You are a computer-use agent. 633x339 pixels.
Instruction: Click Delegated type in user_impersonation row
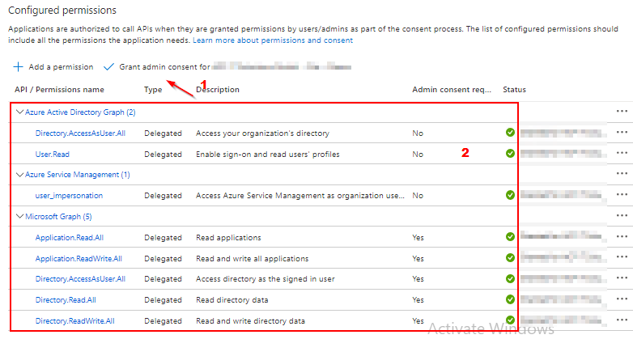click(x=163, y=196)
